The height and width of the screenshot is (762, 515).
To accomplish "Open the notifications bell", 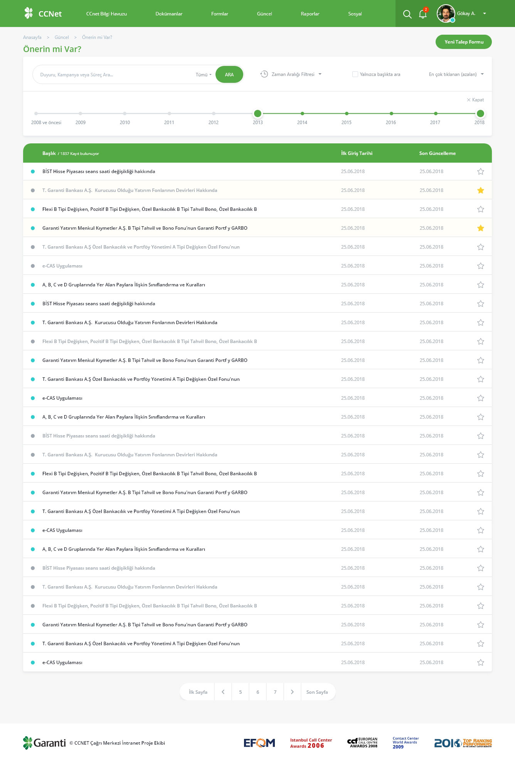I will pyautogui.click(x=423, y=14).
